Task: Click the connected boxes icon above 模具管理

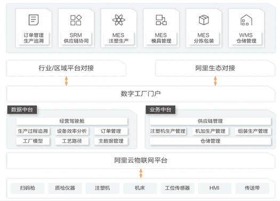Action: 161,20
